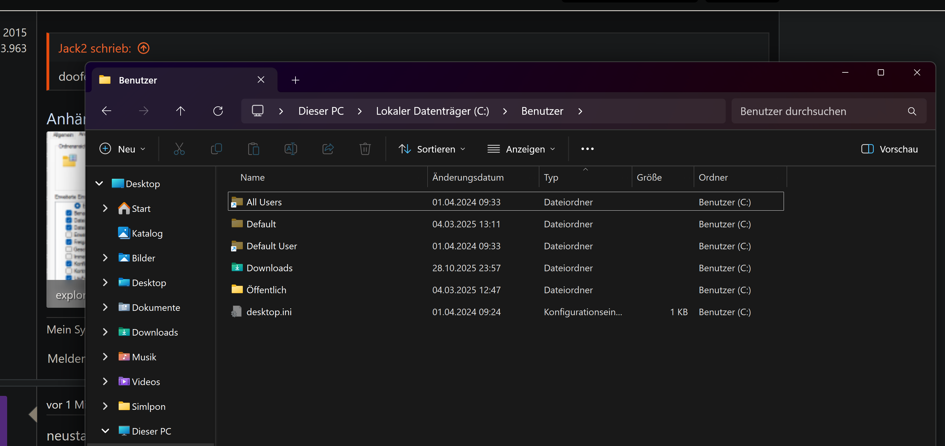Collapse the Dieser PC tree node

click(105, 431)
